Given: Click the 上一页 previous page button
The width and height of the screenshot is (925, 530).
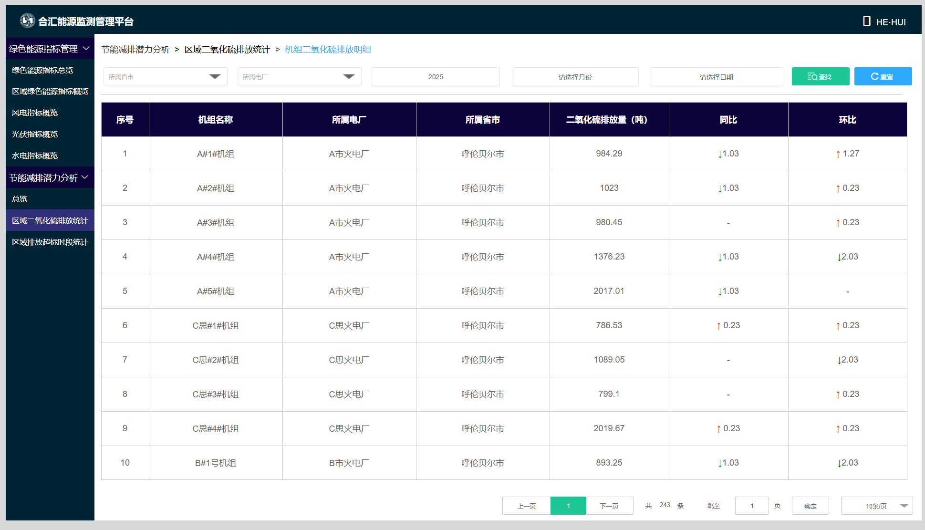Looking at the screenshot, I should [x=526, y=506].
